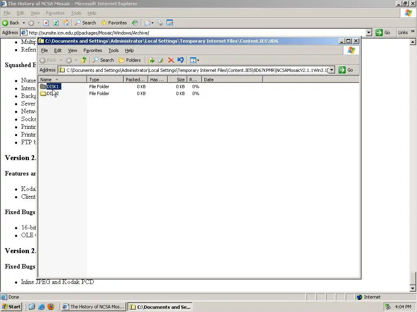Launch Firefox from quick launch

point(51,307)
